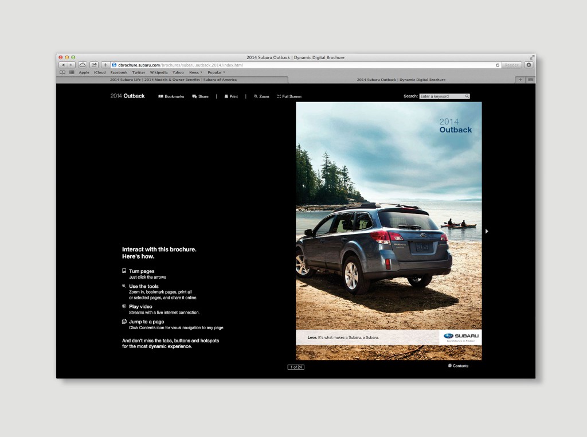The height and width of the screenshot is (437, 587).
Task: Click the Reader button in address bar
Action: tap(511, 65)
